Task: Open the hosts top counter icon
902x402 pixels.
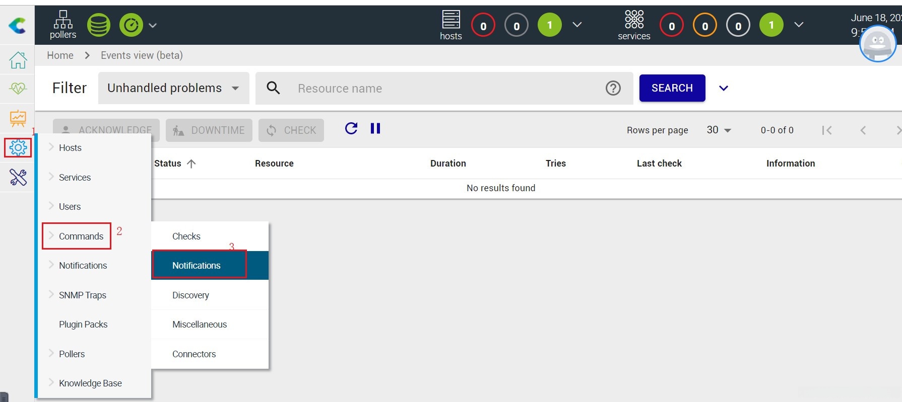Action: pyautogui.click(x=451, y=25)
